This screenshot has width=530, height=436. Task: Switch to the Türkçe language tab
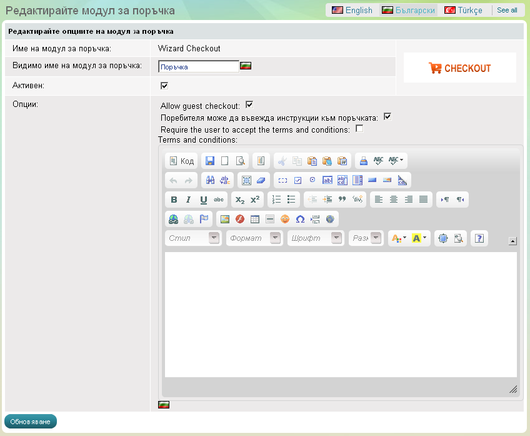(x=463, y=10)
